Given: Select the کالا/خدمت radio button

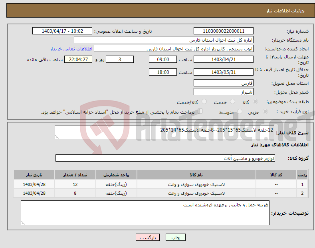Looking at the screenshot, I should coord(204,102).
